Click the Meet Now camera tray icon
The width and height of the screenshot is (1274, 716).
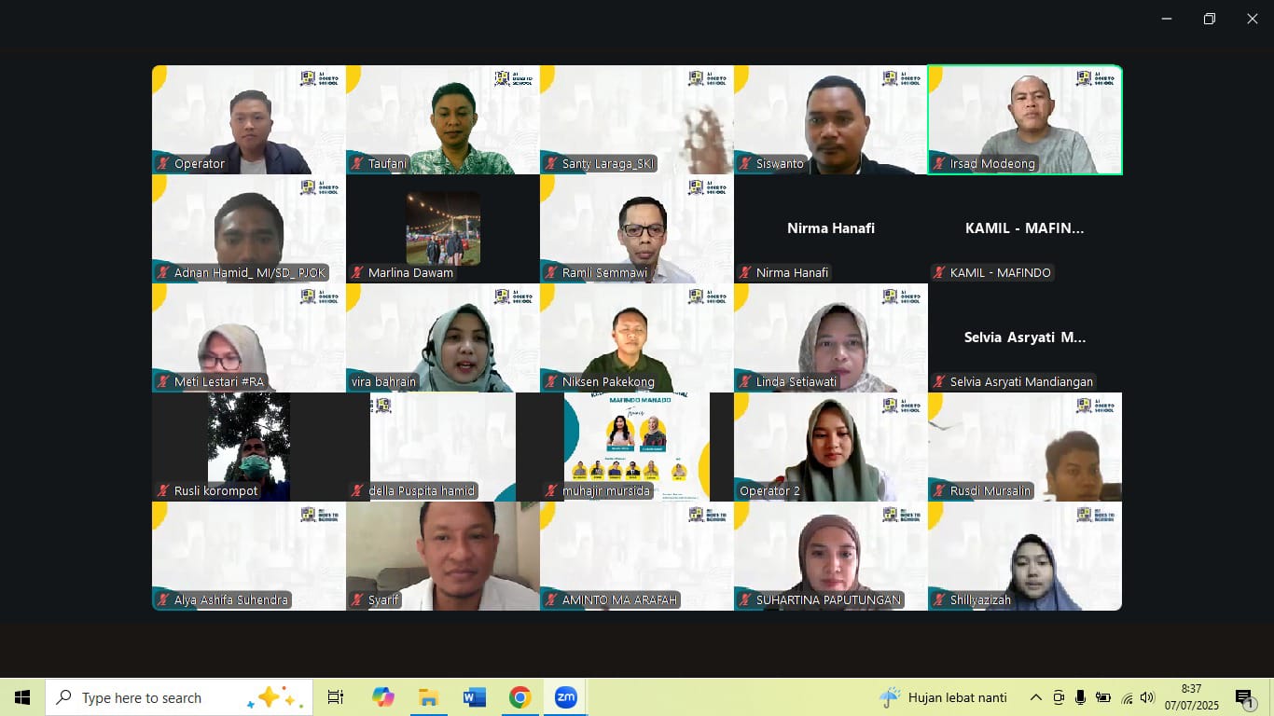tap(1059, 697)
